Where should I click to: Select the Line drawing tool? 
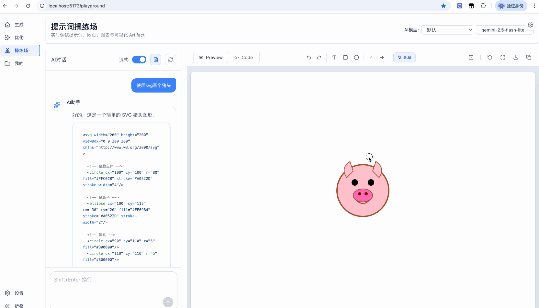point(371,58)
